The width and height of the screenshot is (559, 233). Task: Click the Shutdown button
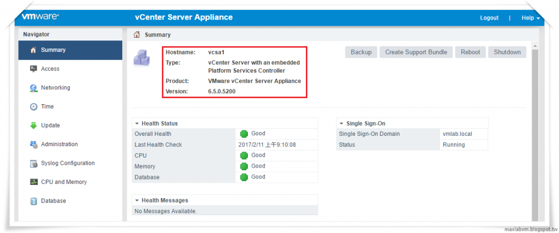[507, 52]
